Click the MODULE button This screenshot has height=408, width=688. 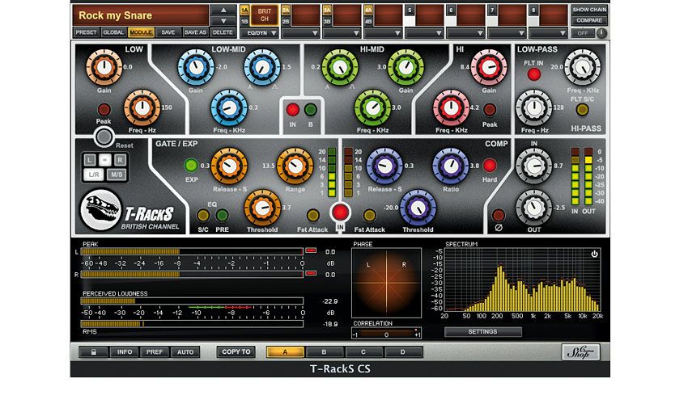tap(141, 32)
